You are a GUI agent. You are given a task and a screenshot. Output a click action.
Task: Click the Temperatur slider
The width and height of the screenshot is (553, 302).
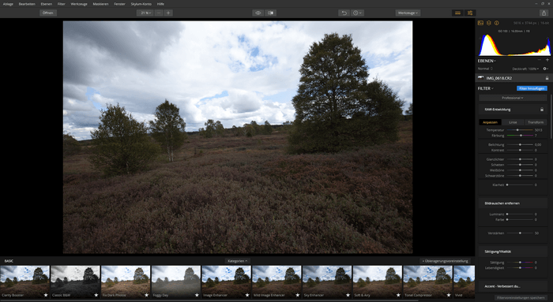pos(520,130)
